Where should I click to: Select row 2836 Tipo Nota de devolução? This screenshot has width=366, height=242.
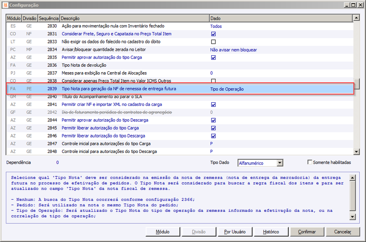pos(180,65)
